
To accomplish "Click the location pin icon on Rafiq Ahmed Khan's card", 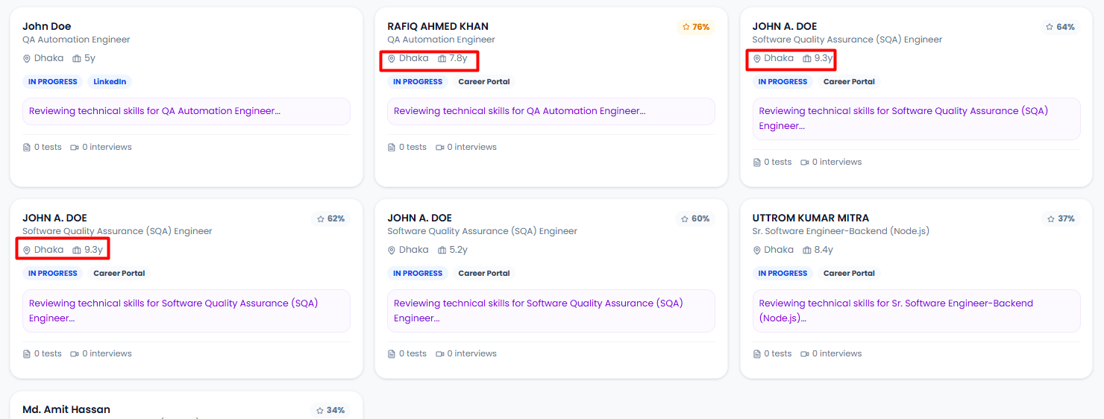I will click(x=392, y=59).
